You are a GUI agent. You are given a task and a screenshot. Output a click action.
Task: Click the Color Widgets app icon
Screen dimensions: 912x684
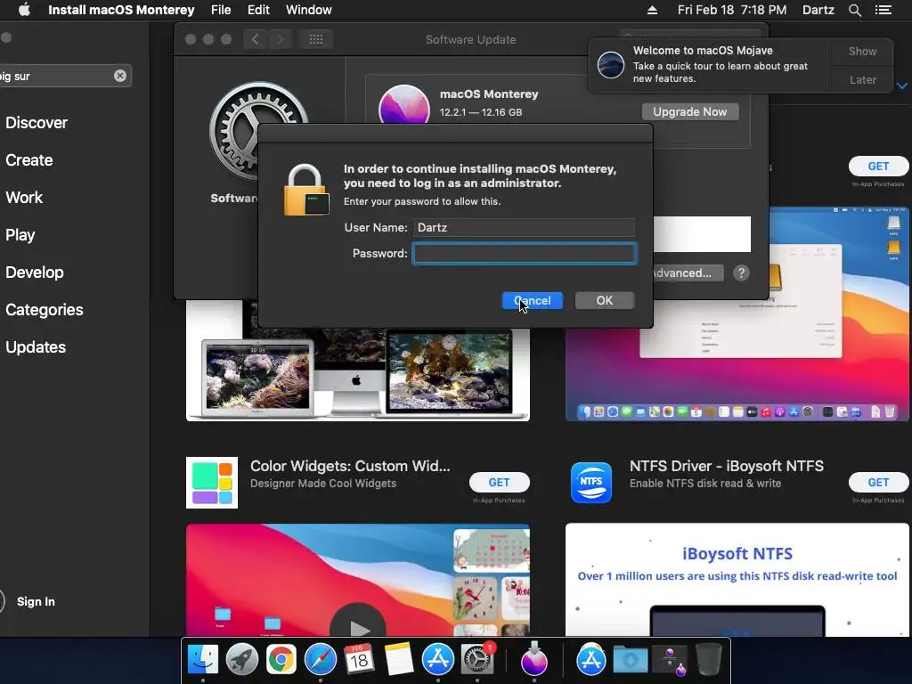point(212,483)
